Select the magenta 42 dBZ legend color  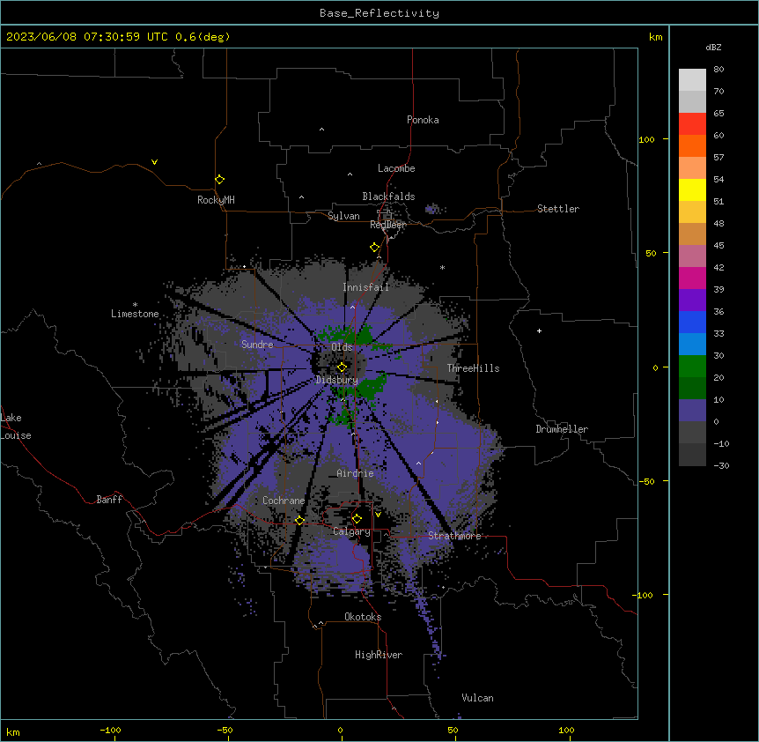coord(692,278)
